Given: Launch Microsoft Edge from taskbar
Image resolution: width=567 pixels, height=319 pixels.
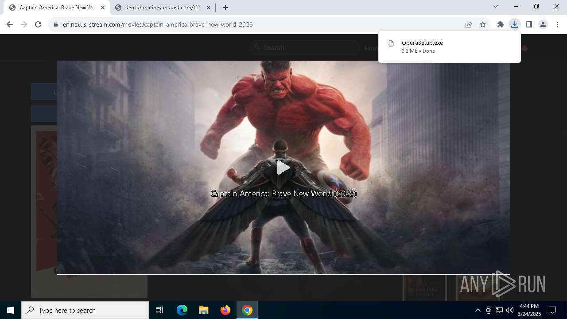Looking at the screenshot, I should click(x=182, y=310).
